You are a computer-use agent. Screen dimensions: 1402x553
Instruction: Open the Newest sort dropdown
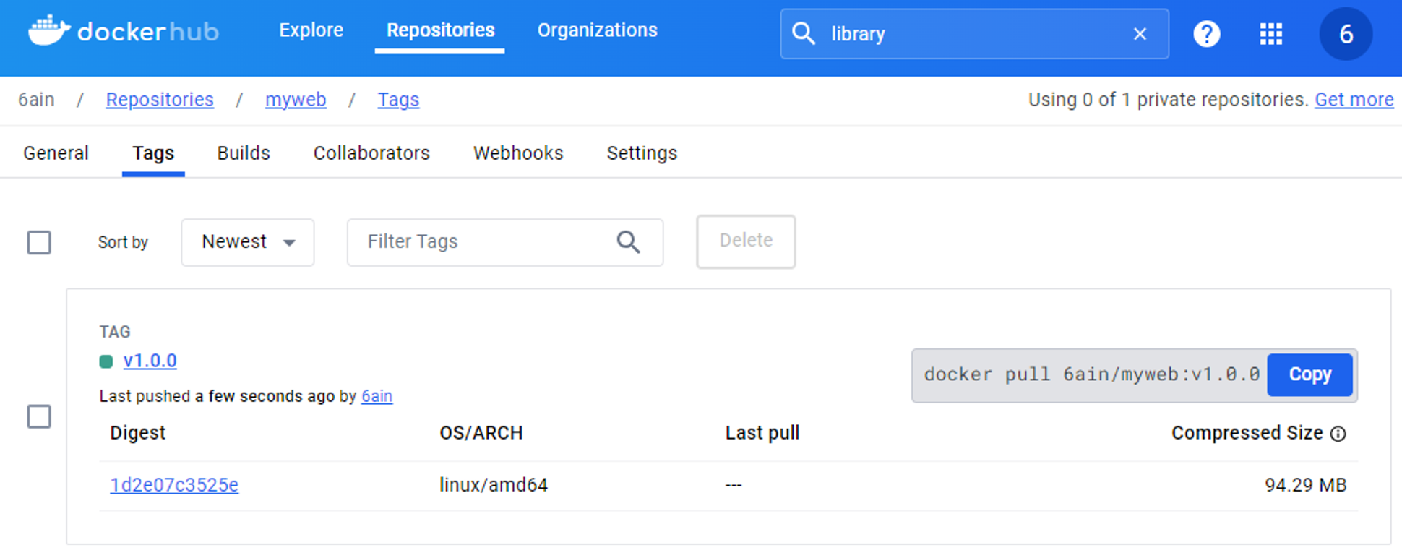coord(247,242)
